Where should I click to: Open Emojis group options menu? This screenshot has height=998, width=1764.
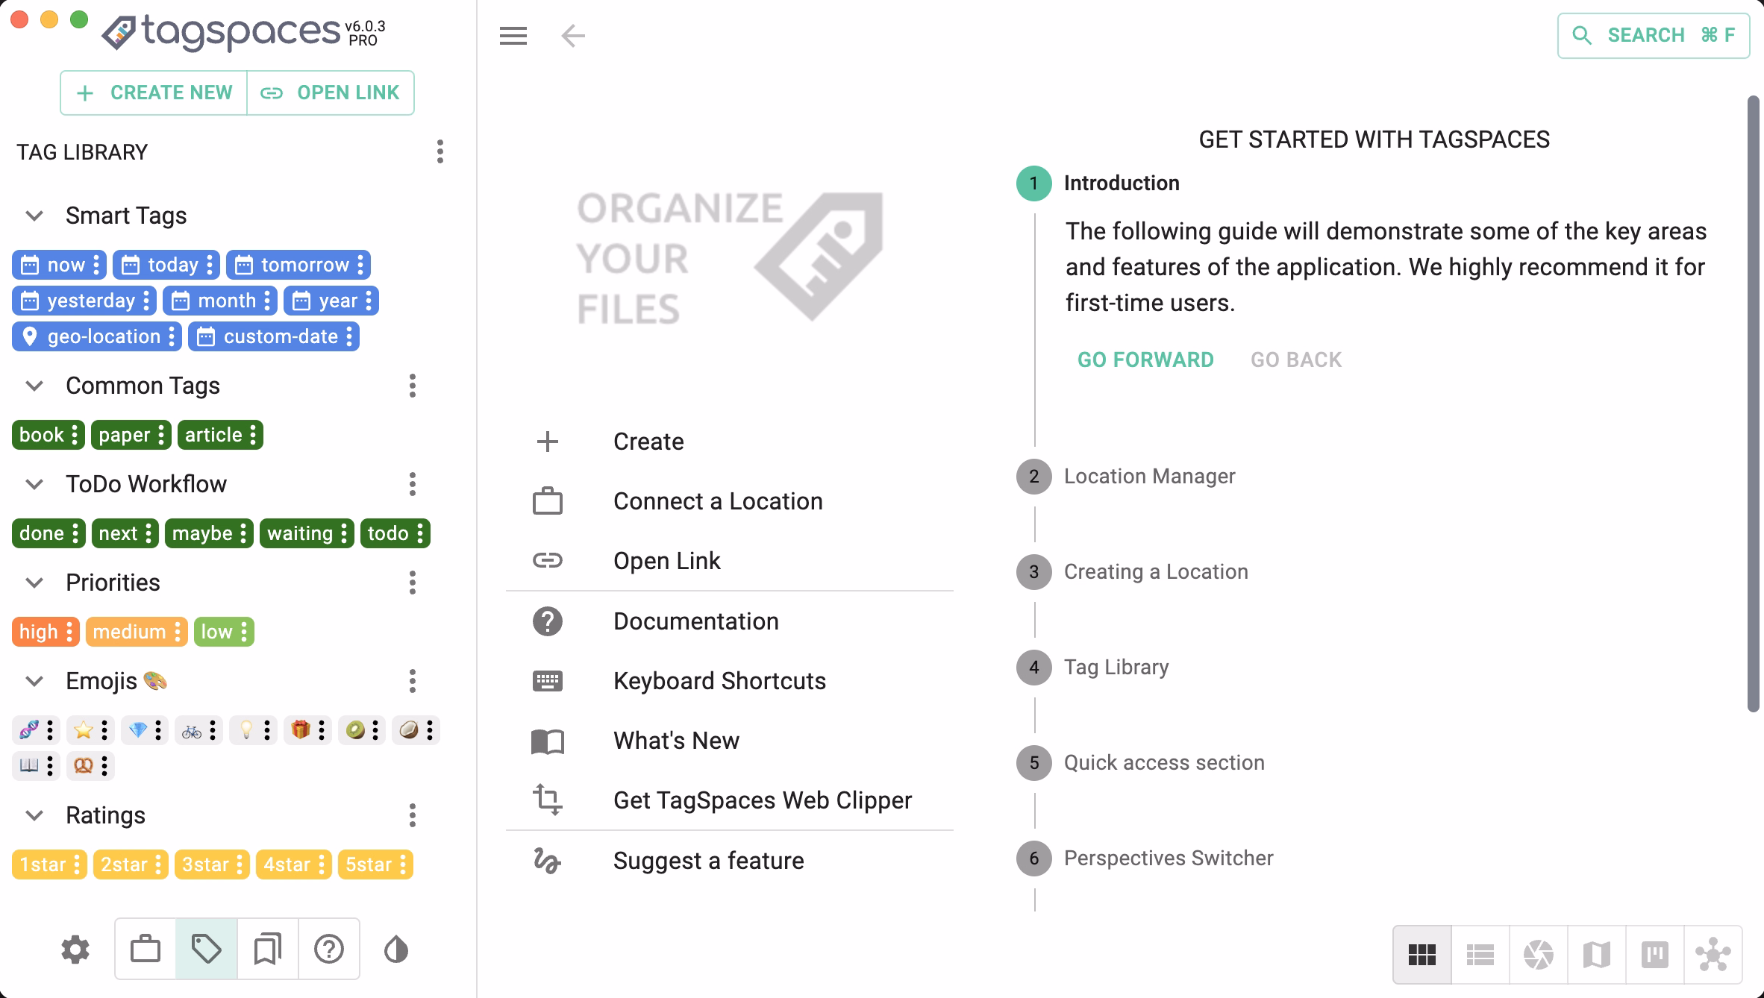pyautogui.click(x=413, y=681)
